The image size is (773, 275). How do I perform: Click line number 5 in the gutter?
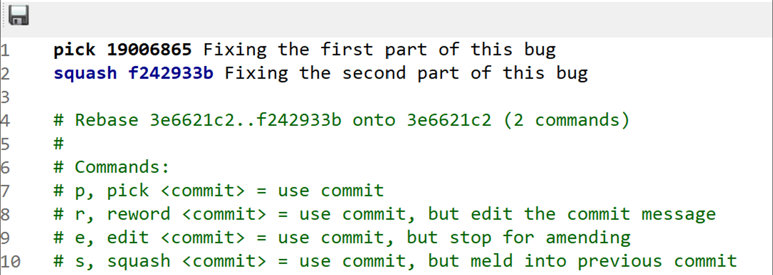click(5, 144)
